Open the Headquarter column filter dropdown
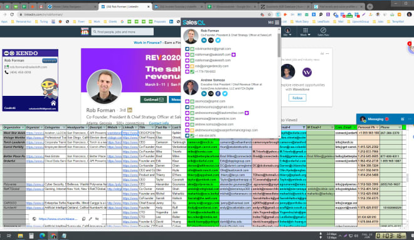This screenshot has height=240, width=414. [x=86, y=127]
